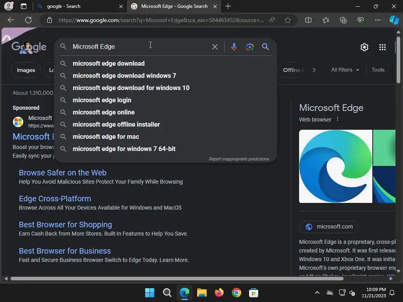
Task: Open the tab actions menu icon
Action: (23, 6)
